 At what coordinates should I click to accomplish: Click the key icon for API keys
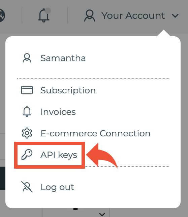(27, 155)
